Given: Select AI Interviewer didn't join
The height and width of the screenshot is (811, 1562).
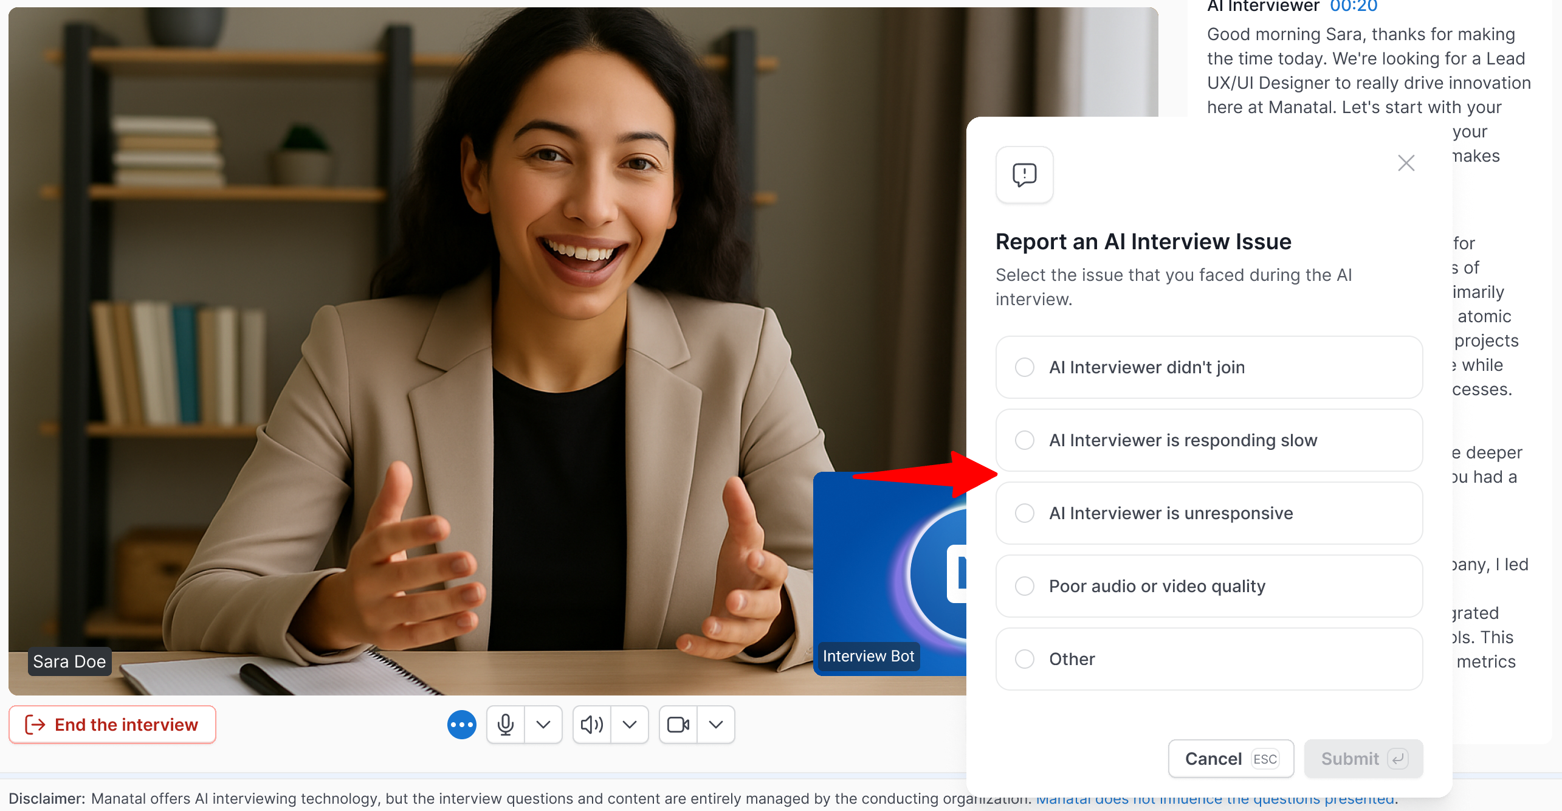Looking at the screenshot, I should coord(1209,367).
